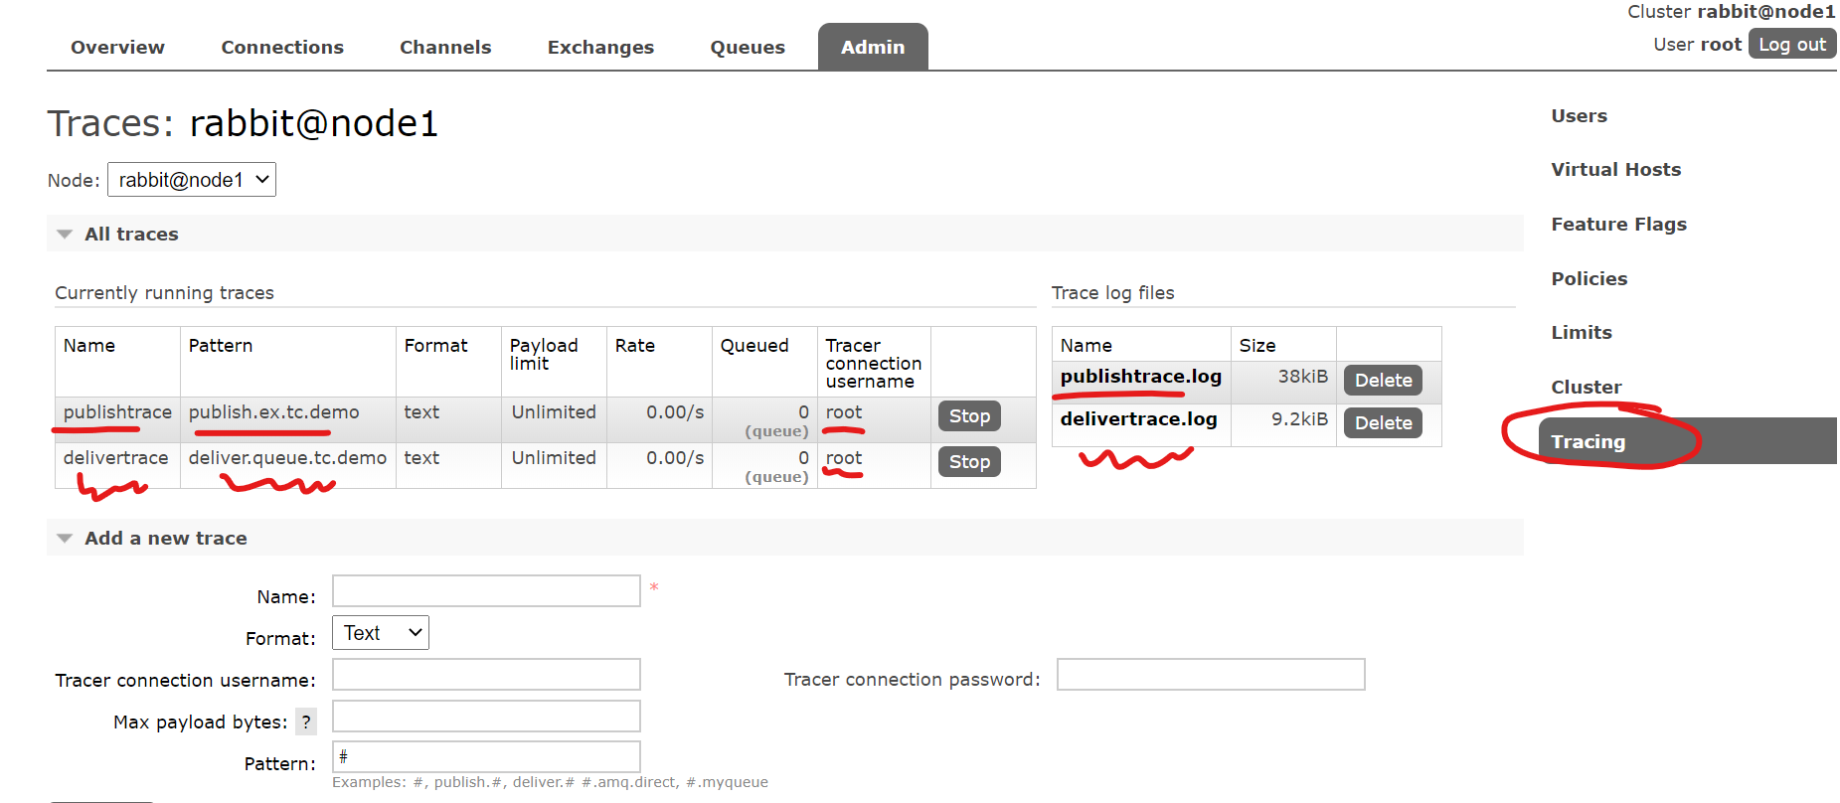Focus the Max payload bytes field
The image size is (1840, 803).
coord(486,717)
